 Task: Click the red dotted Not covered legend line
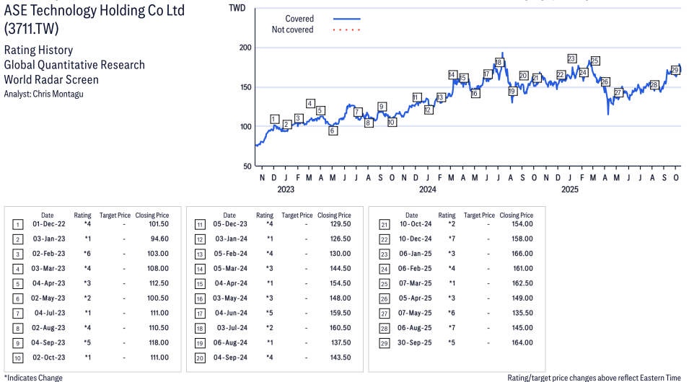(x=346, y=30)
